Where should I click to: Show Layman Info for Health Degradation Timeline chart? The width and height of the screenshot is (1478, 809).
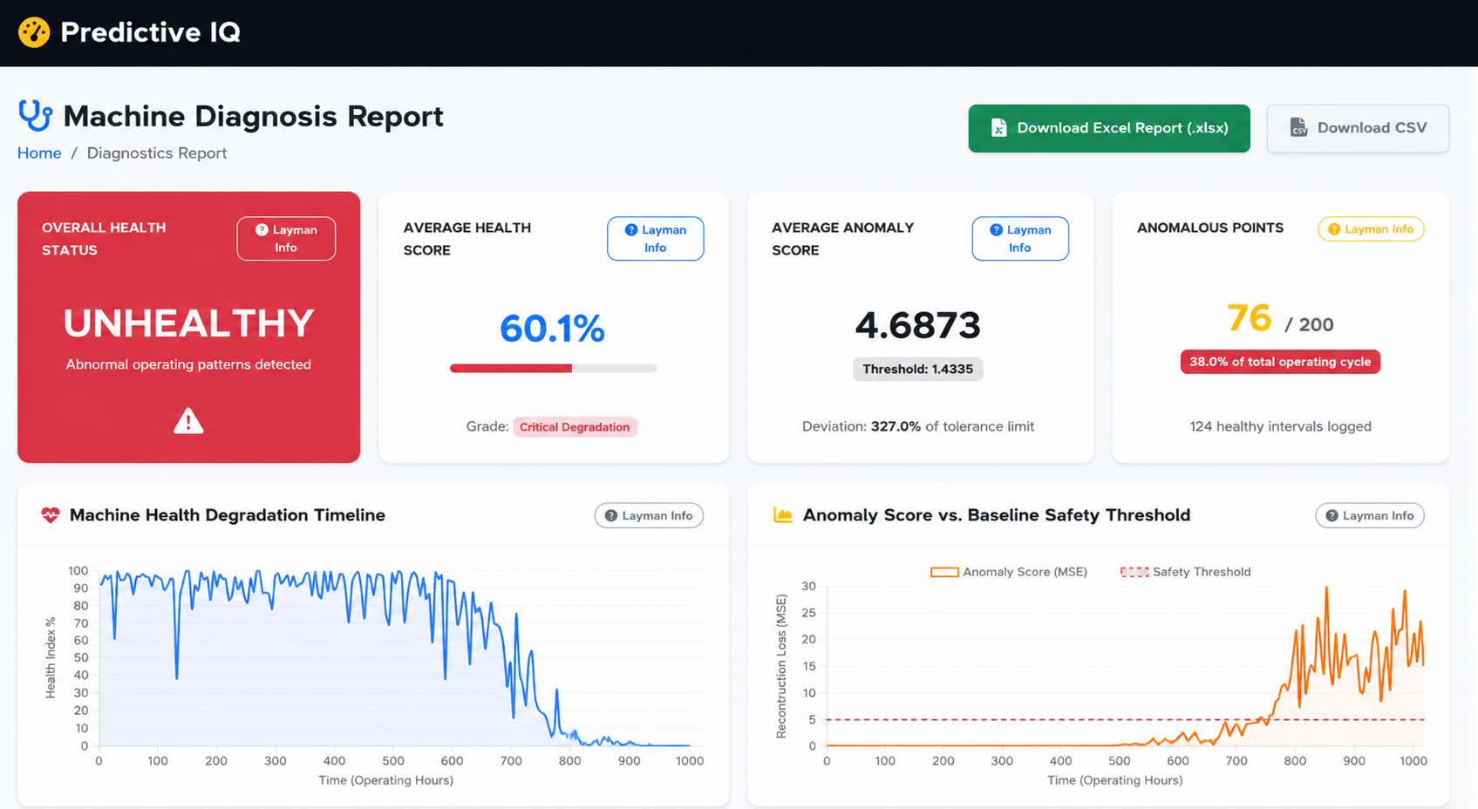649,515
